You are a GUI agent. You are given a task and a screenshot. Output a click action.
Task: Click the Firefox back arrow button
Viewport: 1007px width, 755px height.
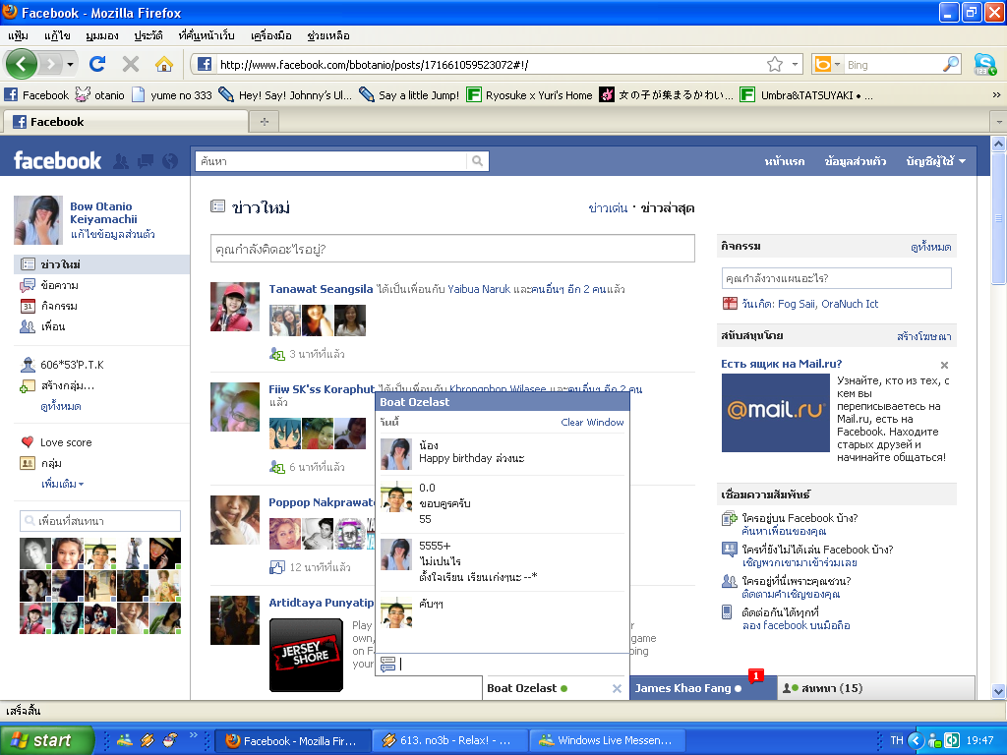click(22, 64)
